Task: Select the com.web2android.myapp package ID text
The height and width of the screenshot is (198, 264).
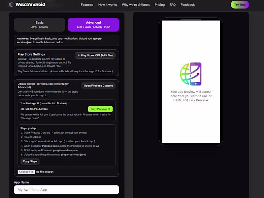Action: (34, 109)
